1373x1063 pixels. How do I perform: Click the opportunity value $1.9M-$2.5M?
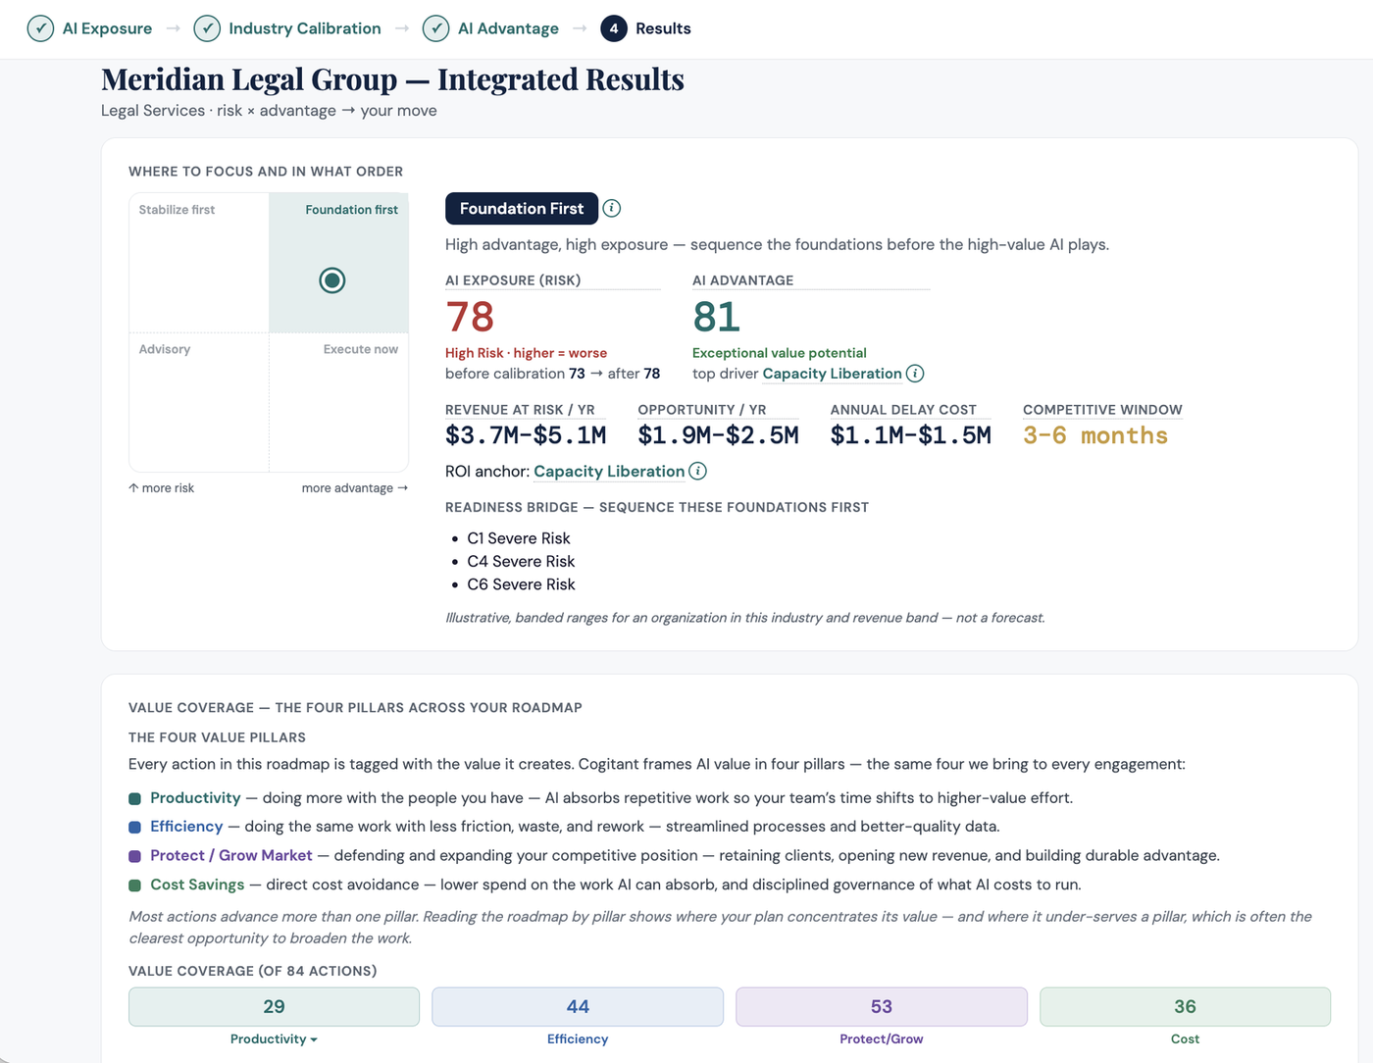(719, 435)
